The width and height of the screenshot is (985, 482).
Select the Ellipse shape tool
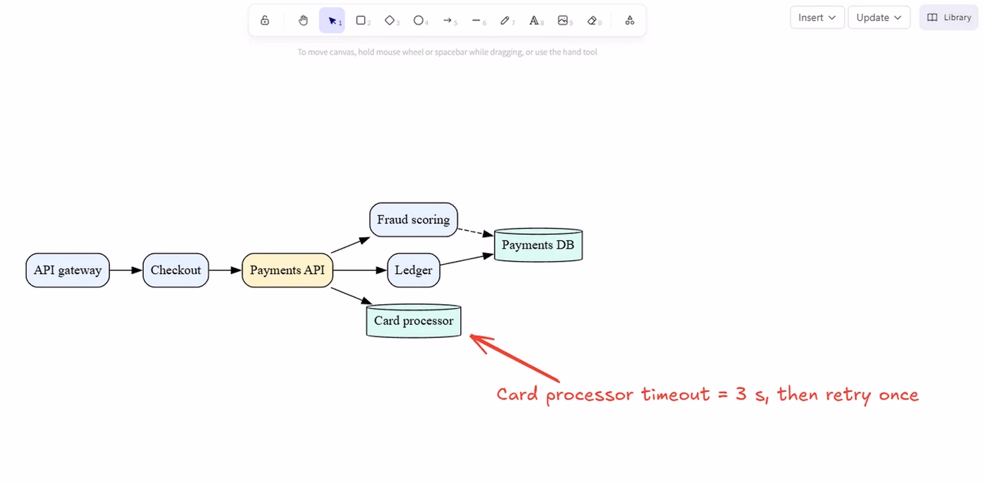tap(419, 20)
